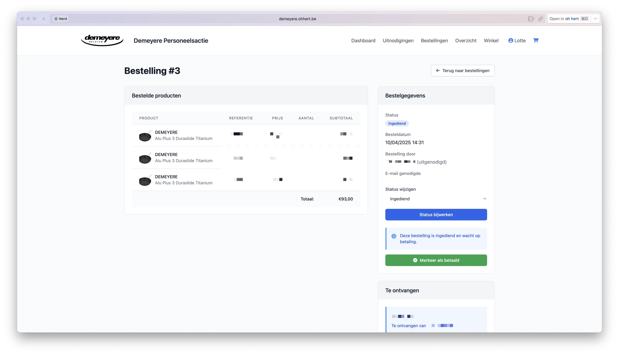Click Terug naar bestellingen button
This screenshot has height=355, width=619.
coord(462,70)
